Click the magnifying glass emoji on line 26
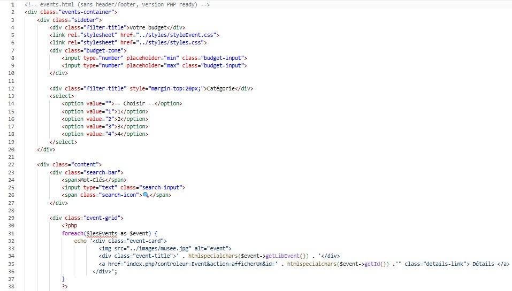512x291 pixels. [146, 195]
